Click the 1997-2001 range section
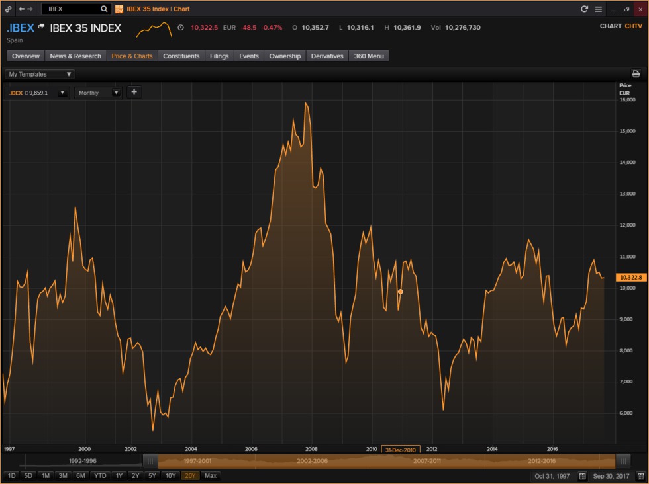The width and height of the screenshot is (649, 484). 197,460
